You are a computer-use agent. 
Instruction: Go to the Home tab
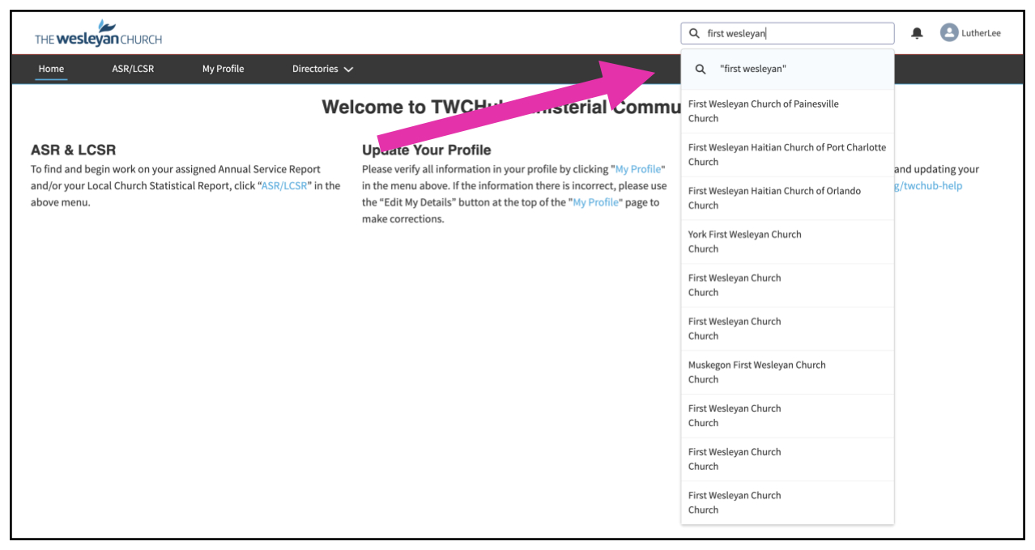point(51,69)
